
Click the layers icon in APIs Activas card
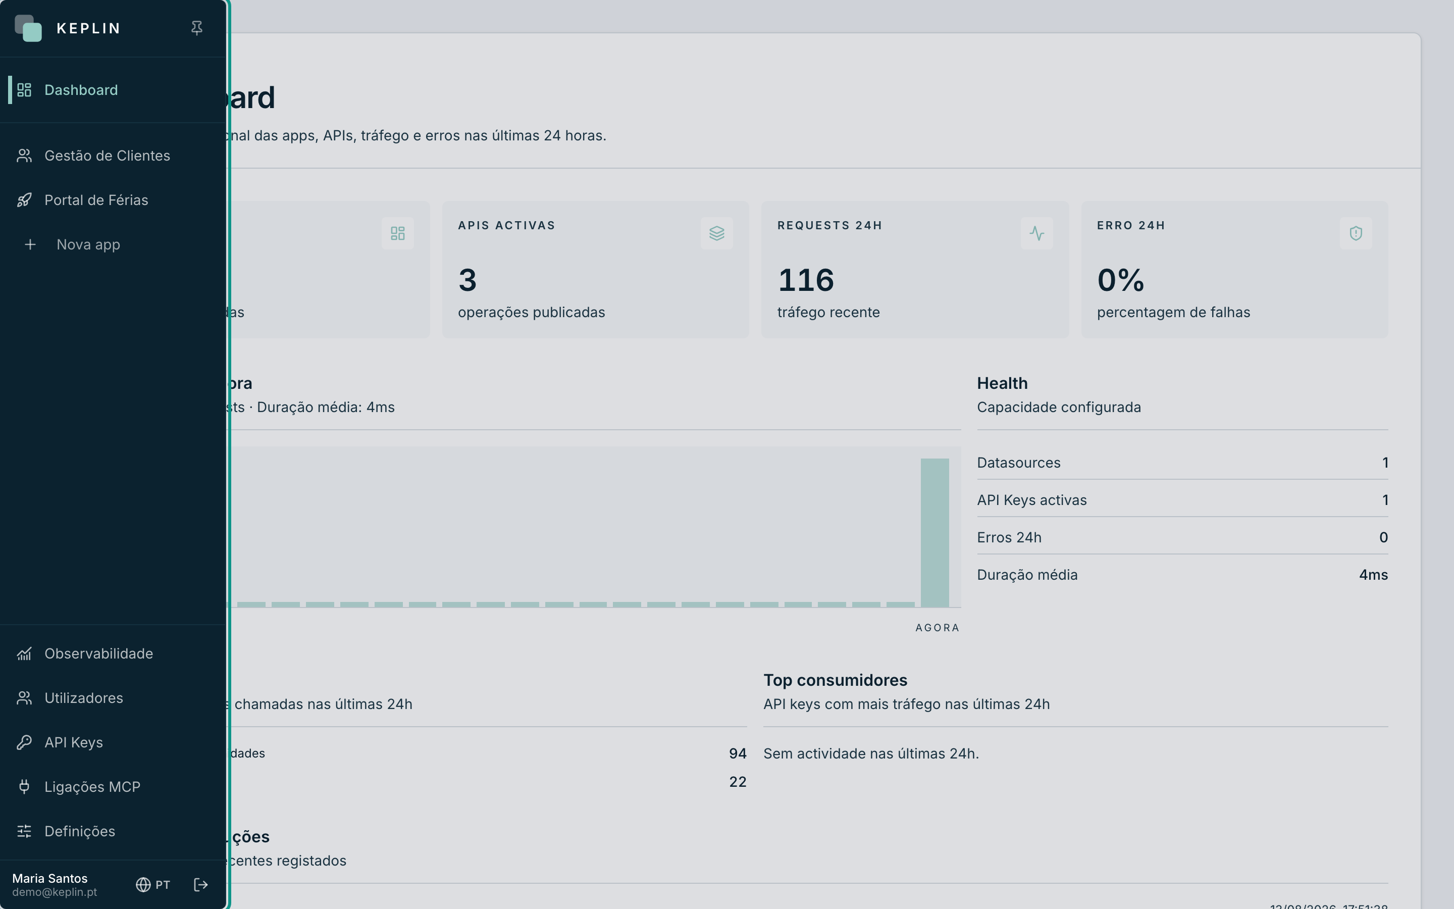717,233
